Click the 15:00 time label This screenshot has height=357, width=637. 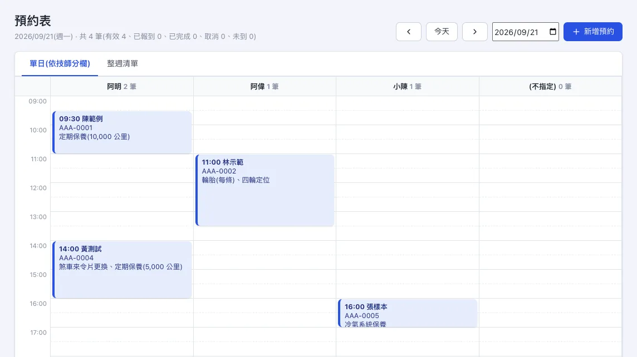click(38, 275)
